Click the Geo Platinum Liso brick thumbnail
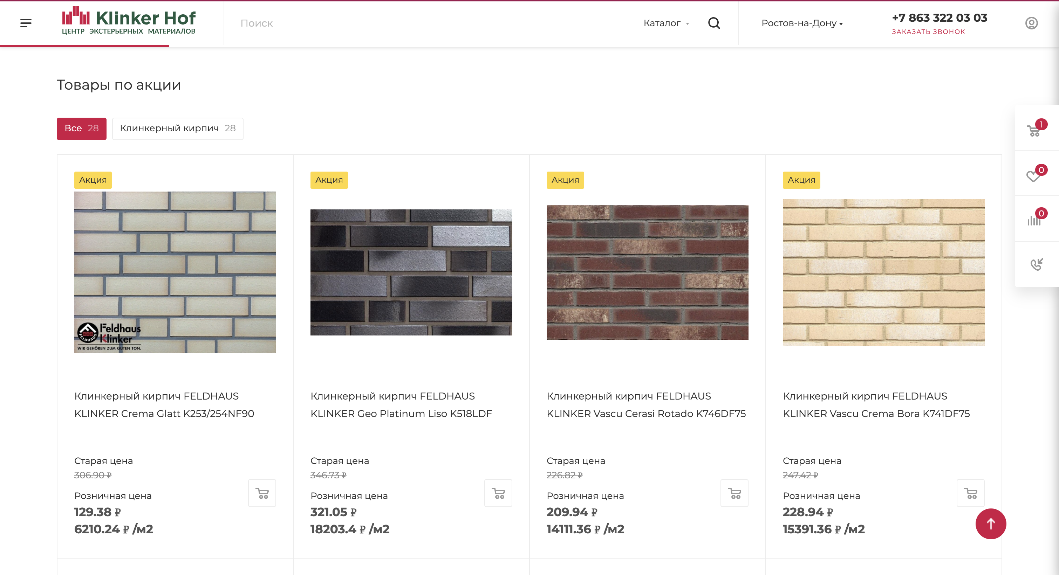 [x=411, y=272]
